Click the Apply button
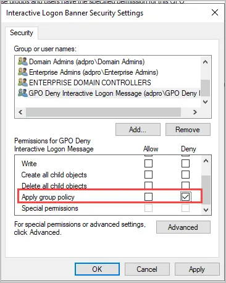Image resolution: width=226 pixels, height=283 pixels. (x=197, y=269)
